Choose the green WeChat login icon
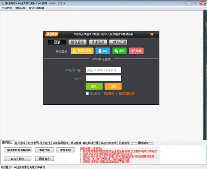The height and width of the screenshot is (169, 207). pyautogui.click(x=119, y=51)
